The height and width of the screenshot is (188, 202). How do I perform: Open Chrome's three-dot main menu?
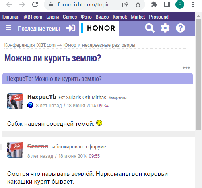pyautogui.click(x=193, y=5)
